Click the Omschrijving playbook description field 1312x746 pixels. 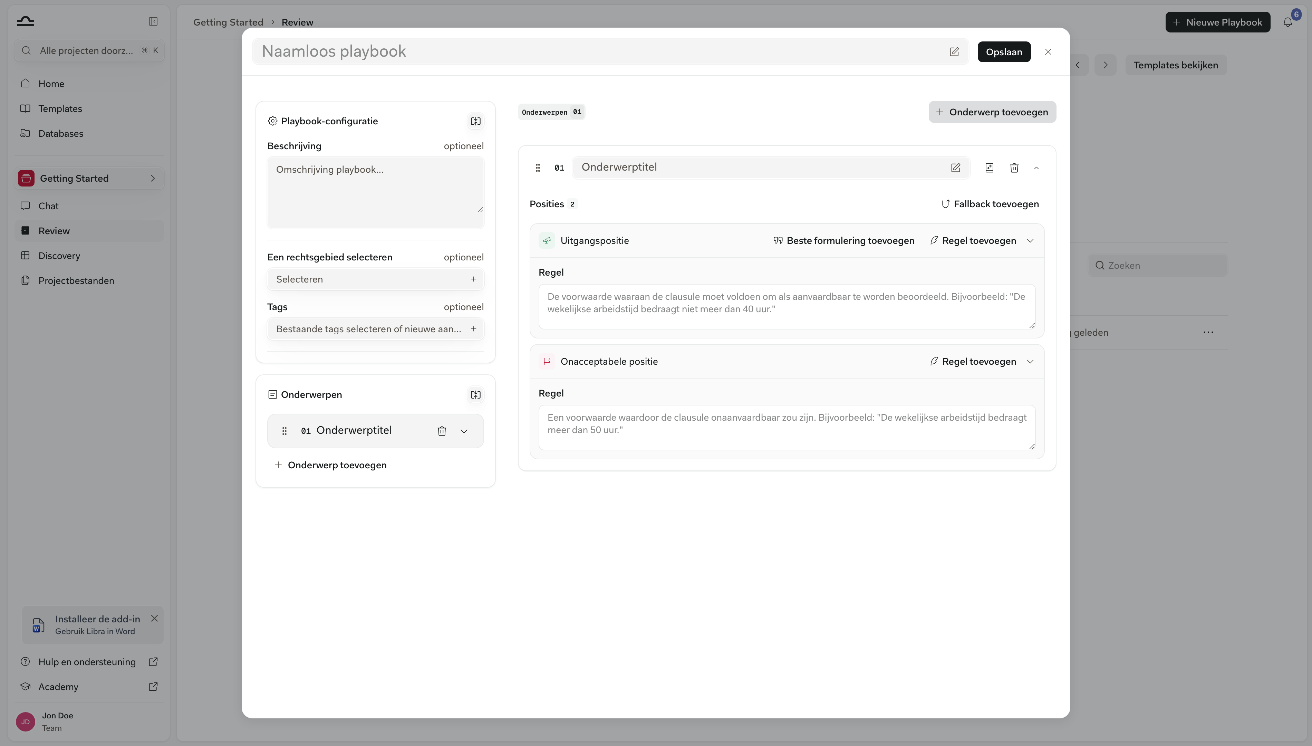pos(375,192)
